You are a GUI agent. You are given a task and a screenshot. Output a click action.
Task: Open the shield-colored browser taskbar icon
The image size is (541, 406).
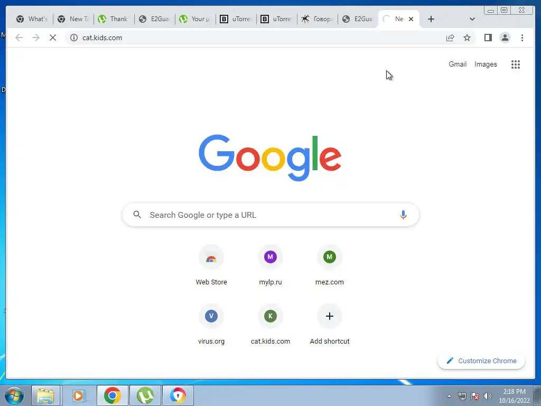pyautogui.click(x=178, y=395)
